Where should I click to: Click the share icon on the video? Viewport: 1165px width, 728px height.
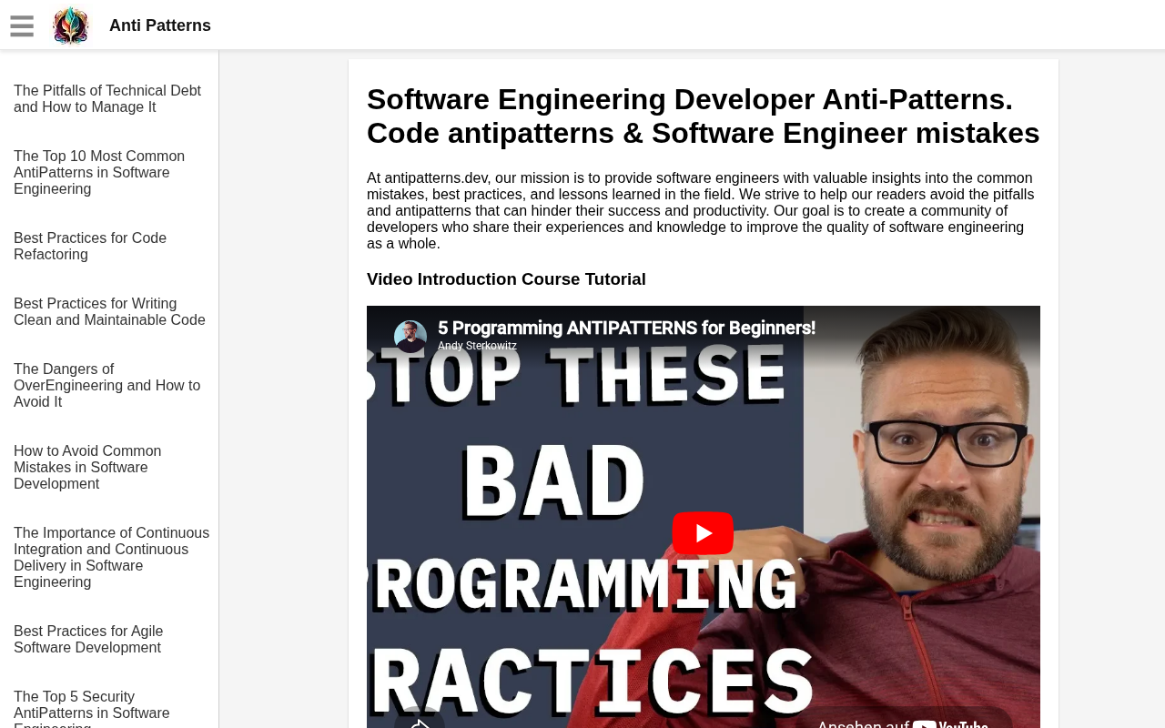coord(419,721)
